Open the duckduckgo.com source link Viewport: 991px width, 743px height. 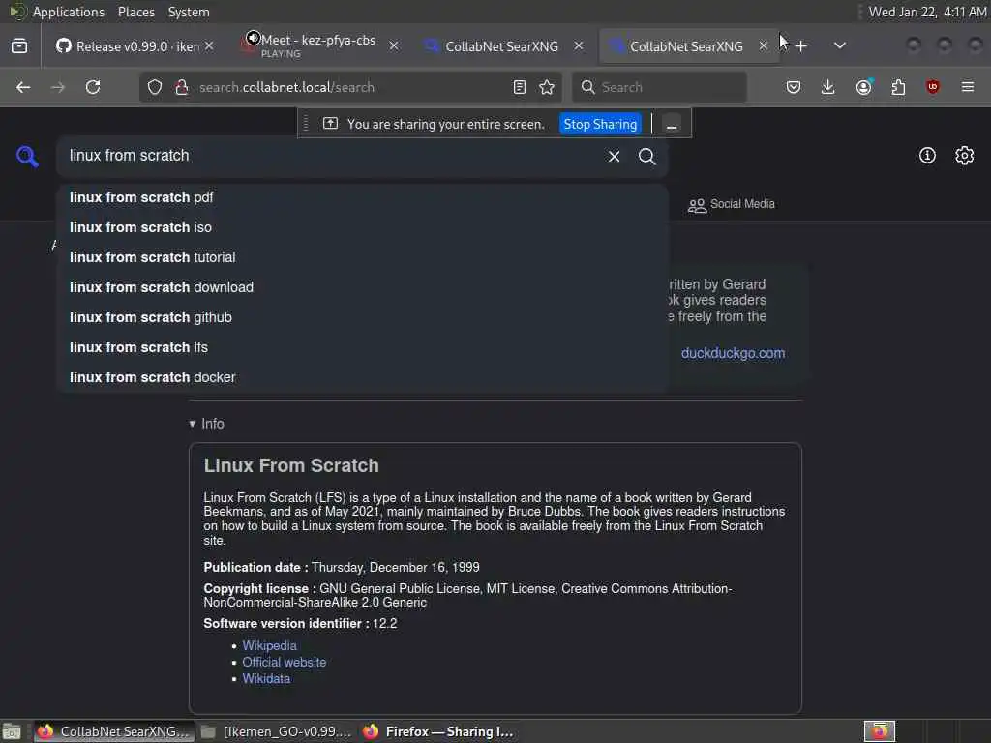(x=734, y=353)
